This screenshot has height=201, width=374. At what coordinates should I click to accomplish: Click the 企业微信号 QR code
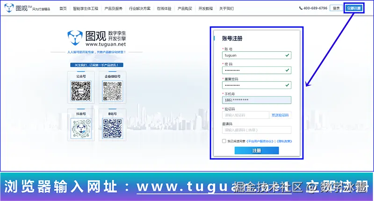click(112, 91)
